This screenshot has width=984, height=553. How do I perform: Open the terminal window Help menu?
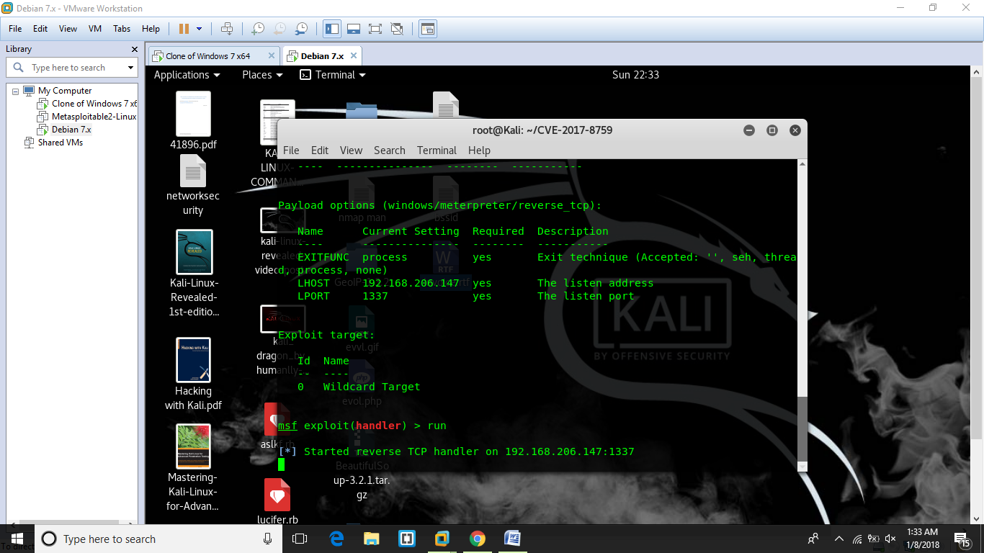tap(479, 150)
